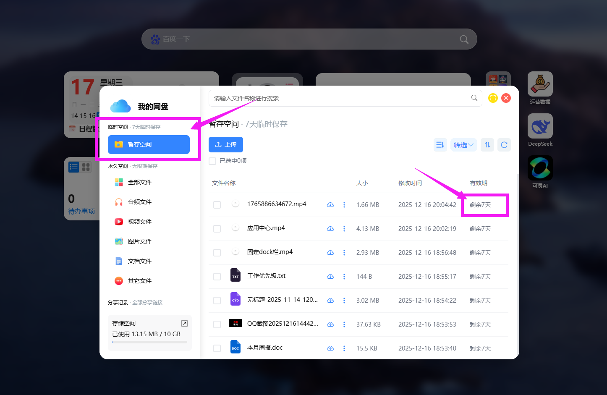Image resolution: width=607 pixels, height=395 pixels.
Task: Expand more actions for 无标题-2025-11-14 file
Action: 344,301
